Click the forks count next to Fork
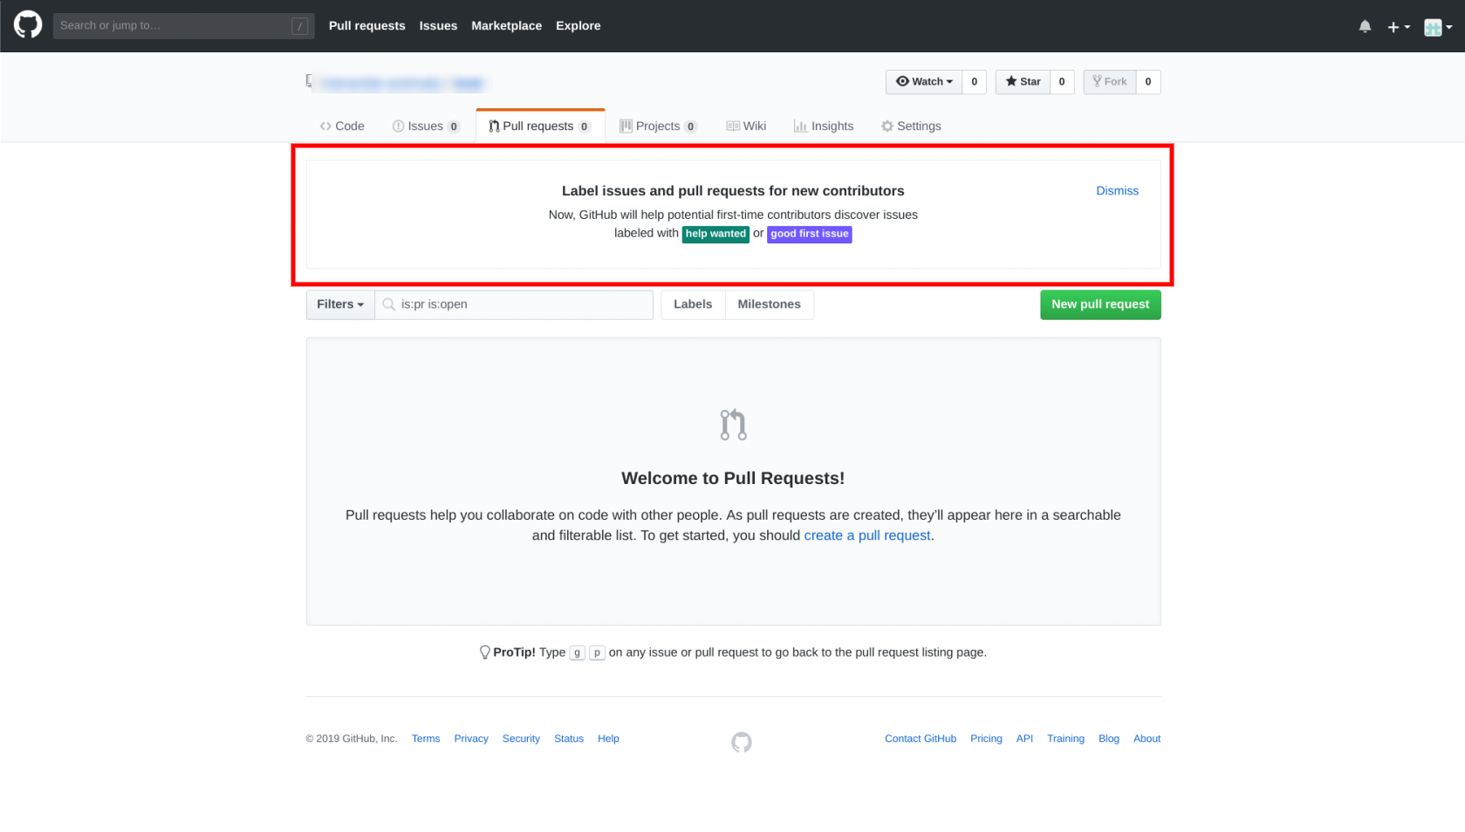Viewport: 1465px width, 832px height. 1147,81
